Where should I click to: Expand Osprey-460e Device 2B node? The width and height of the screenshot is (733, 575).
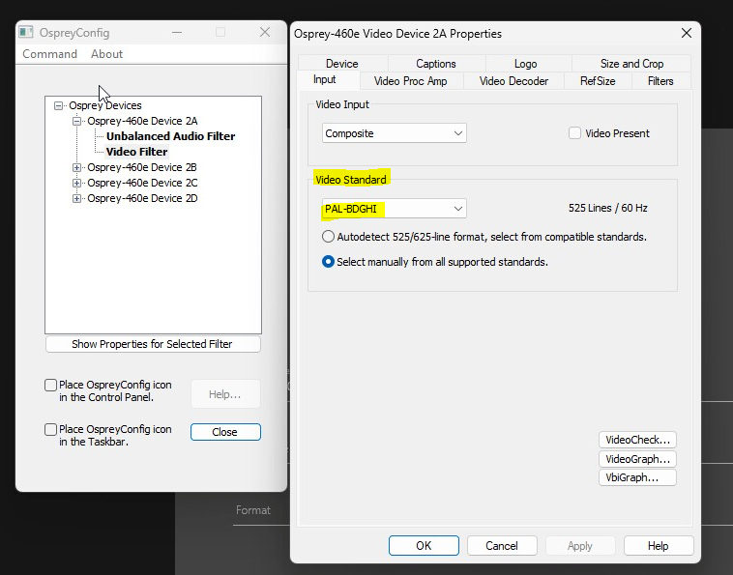pos(77,167)
